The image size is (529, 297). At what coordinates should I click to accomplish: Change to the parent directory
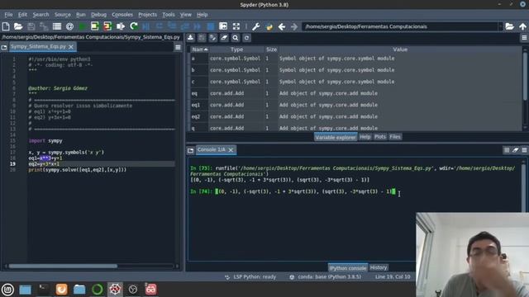[522, 26]
